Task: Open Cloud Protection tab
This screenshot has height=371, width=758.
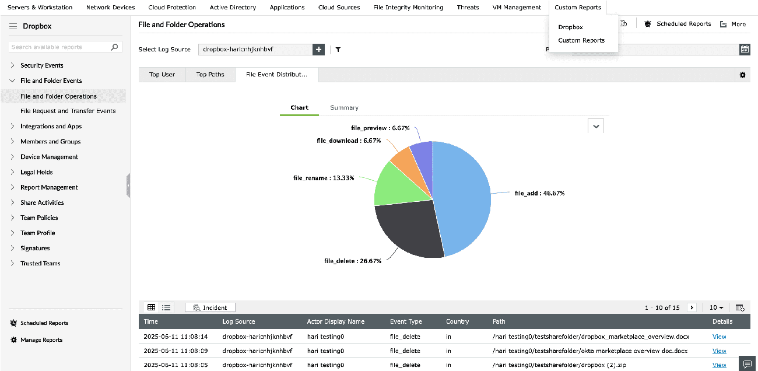Action: click(x=172, y=8)
